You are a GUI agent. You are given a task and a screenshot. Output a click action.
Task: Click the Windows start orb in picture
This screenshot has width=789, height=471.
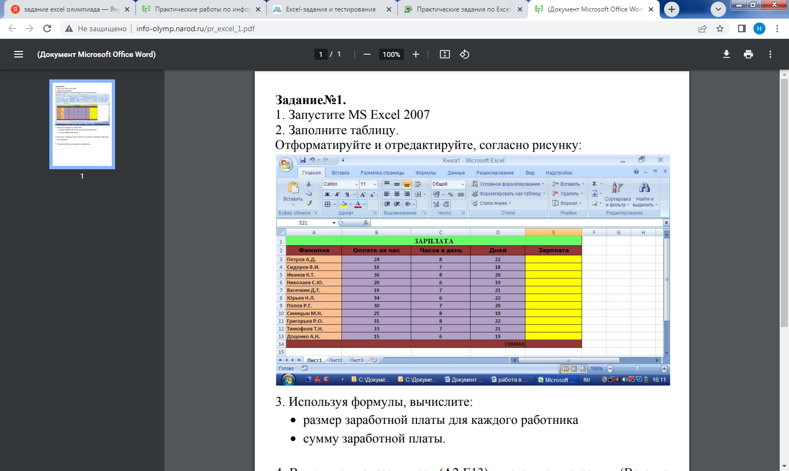pyautogui.click(x=288, y=380)
